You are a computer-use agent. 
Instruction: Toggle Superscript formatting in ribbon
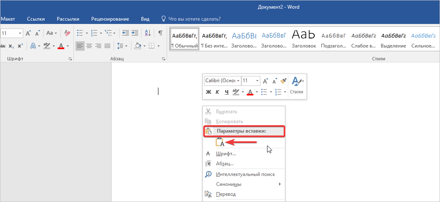[x=20, y=46]
